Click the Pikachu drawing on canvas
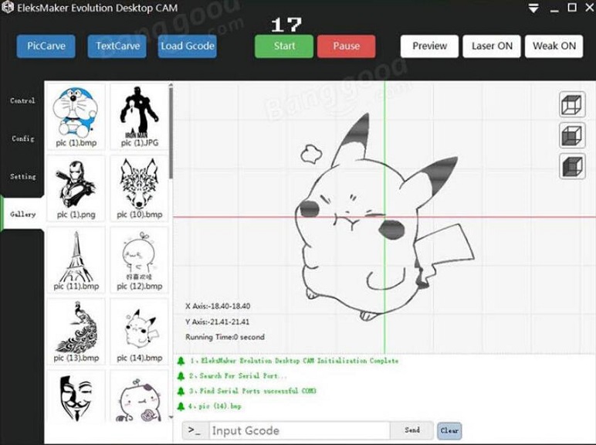Screen dimensions: 596x445 click(384, 217)
